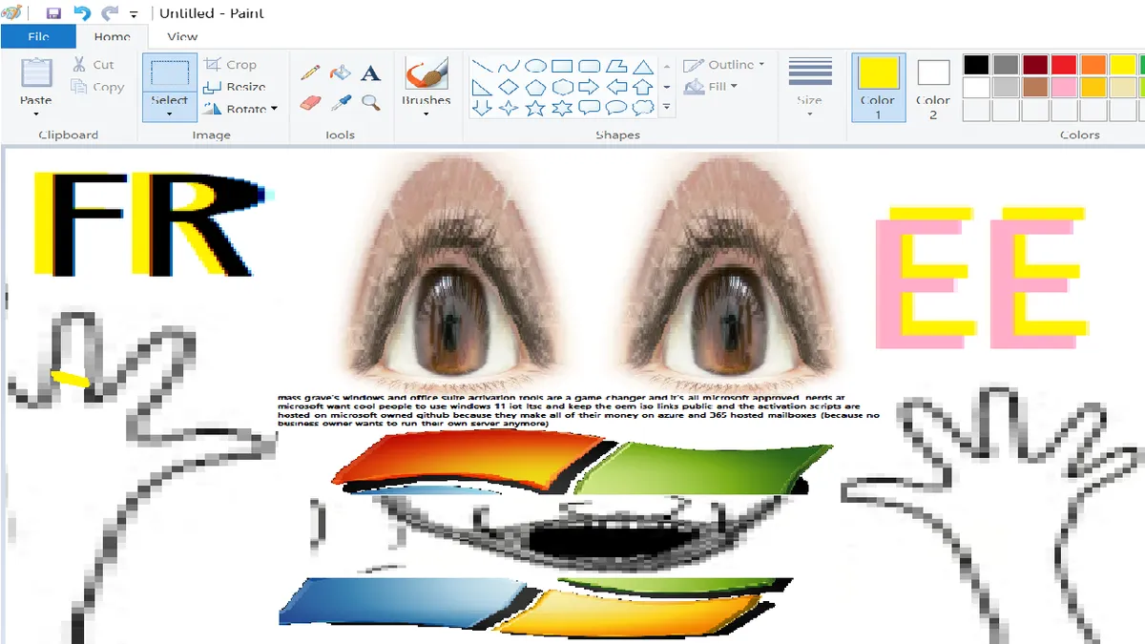Select the Right triangle shape
The image size is (1145, 644).
pyautogui.click(x=483, y=87)
